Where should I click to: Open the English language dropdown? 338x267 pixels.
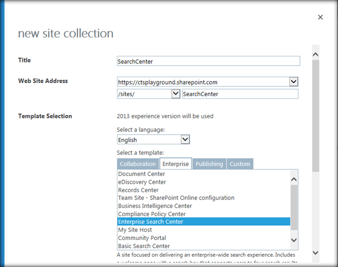click(x=185, y=140)
